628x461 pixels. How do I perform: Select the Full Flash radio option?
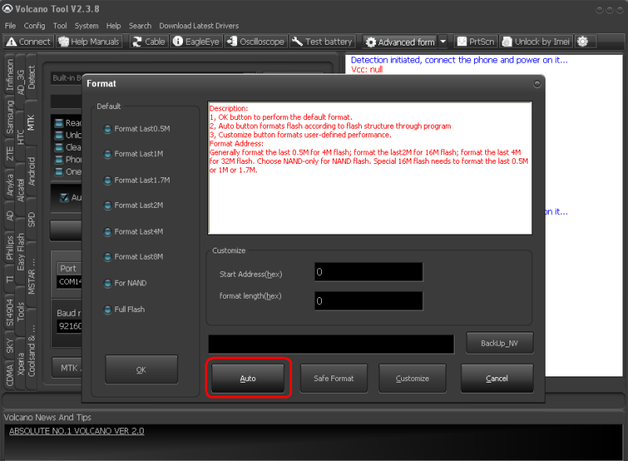(x=107, y=309)
